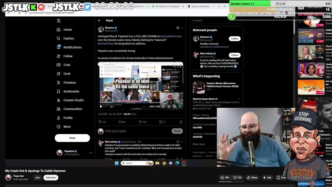Screen dimensions: 332x187
Task: Mute the embedded tweet video
Action: (163, 106)
